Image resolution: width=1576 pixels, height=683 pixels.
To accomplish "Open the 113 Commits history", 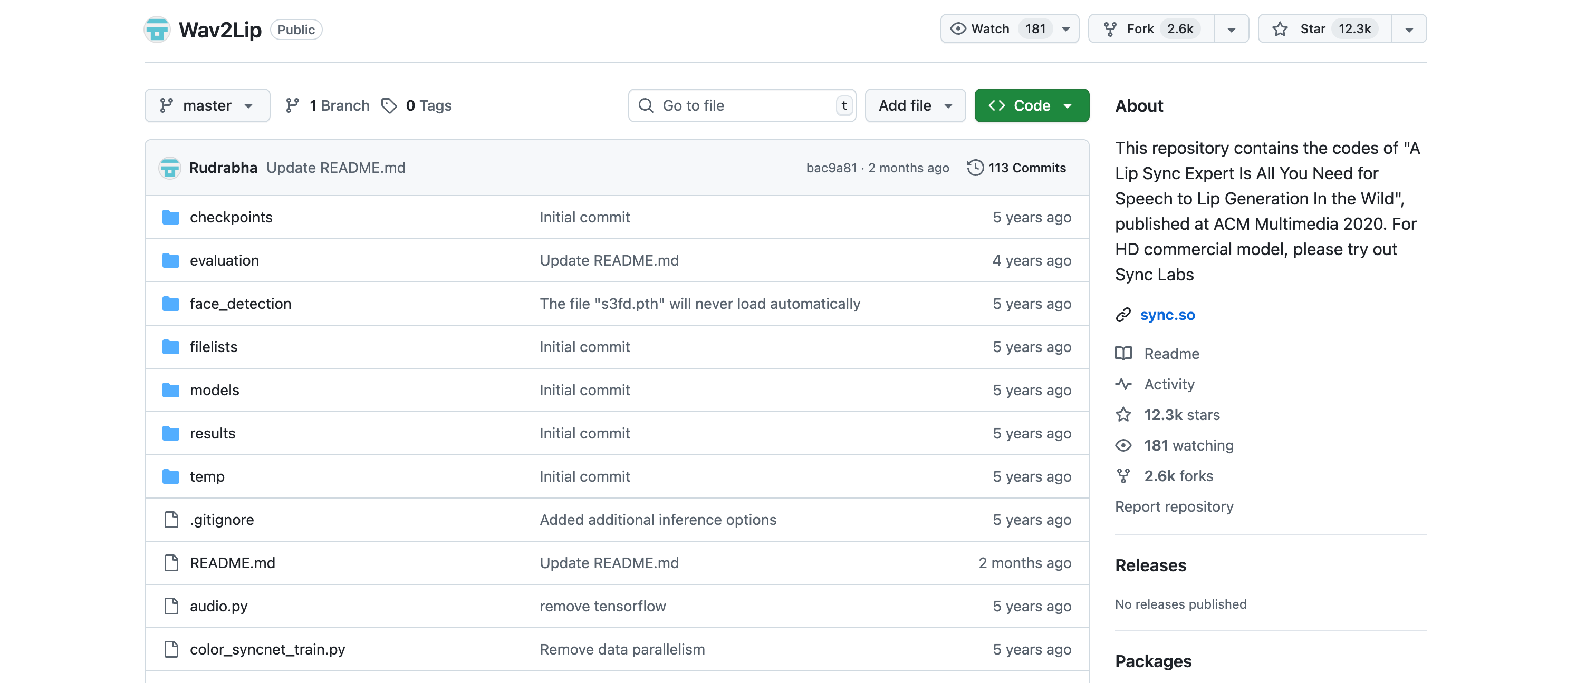I will tap(1016, 168).
